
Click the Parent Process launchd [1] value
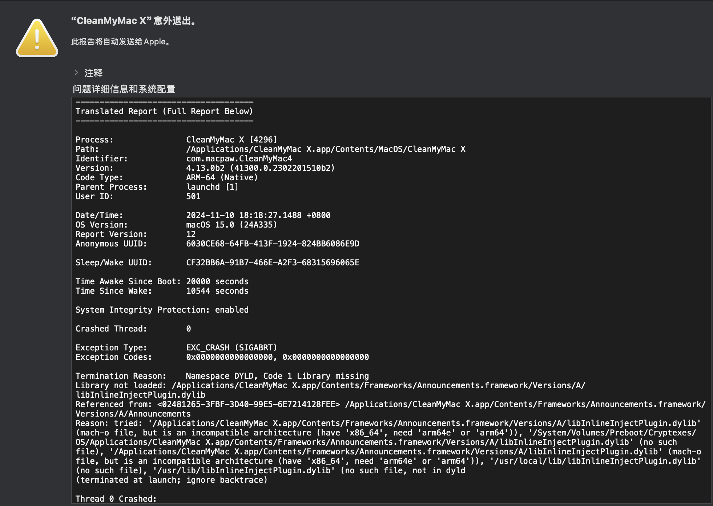tap(212, 187)
